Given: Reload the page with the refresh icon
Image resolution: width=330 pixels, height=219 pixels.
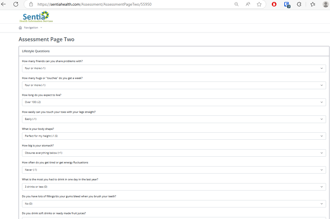Looking at the screenshot, I should click(16, 4).
